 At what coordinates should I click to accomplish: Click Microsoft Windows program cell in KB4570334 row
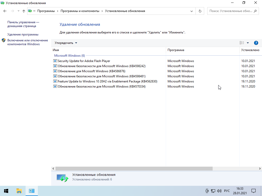[181, 87]
